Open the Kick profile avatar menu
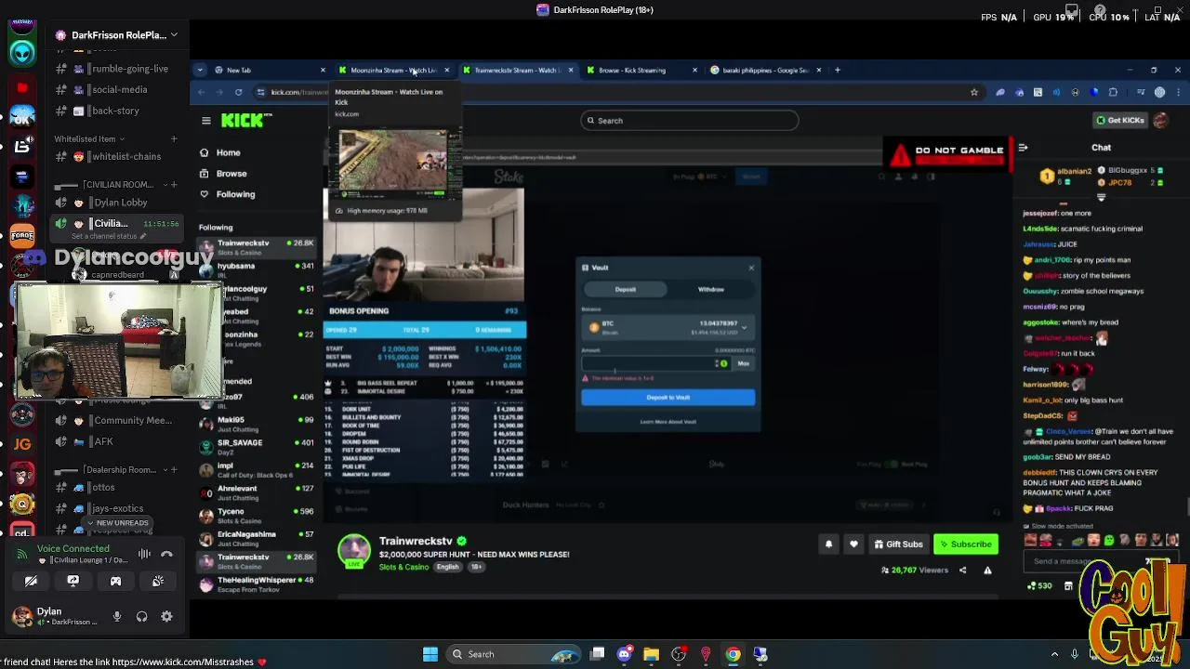The width and height of the screenshot is (1190, 669). pos(1161,120)
